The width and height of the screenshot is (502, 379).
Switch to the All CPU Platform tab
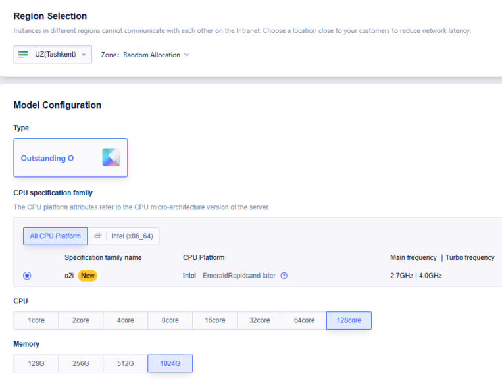(55, 236)
